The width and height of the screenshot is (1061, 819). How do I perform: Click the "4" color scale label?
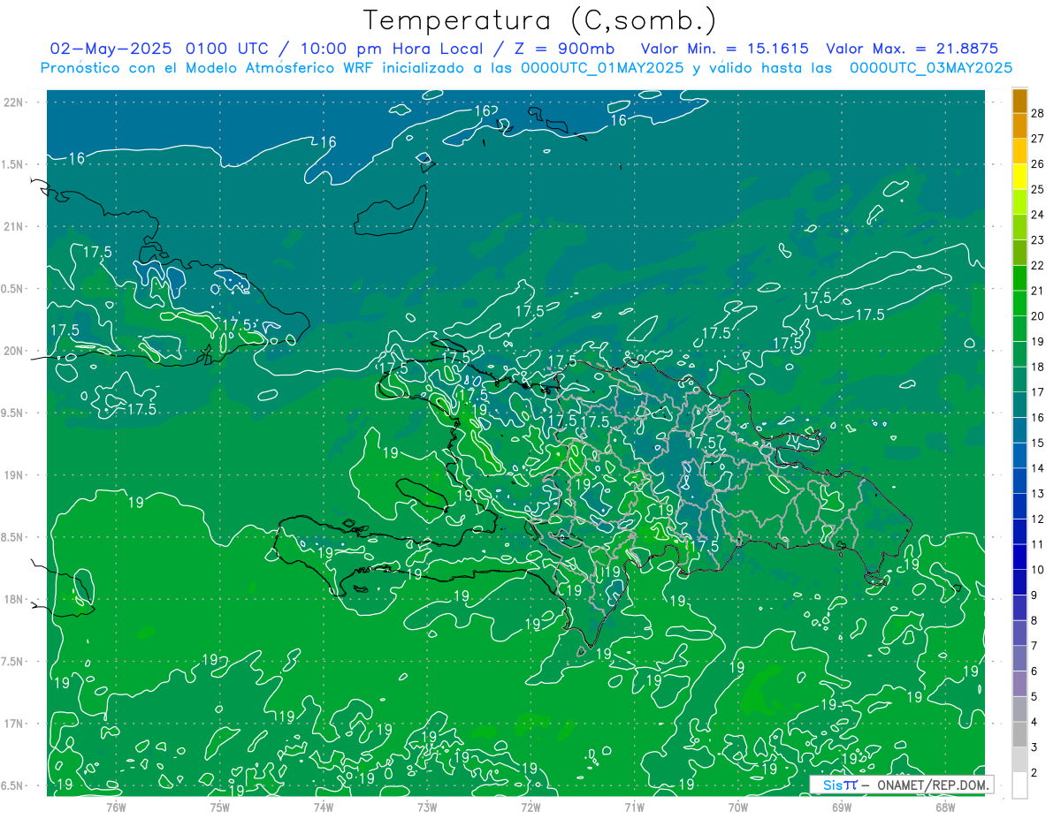click(1034, 722)
